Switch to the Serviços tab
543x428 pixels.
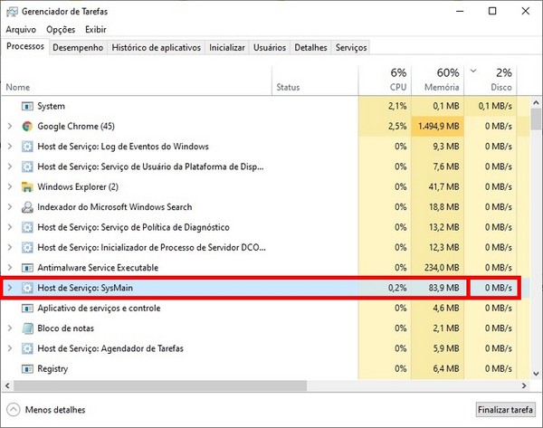tap(351, 48)
